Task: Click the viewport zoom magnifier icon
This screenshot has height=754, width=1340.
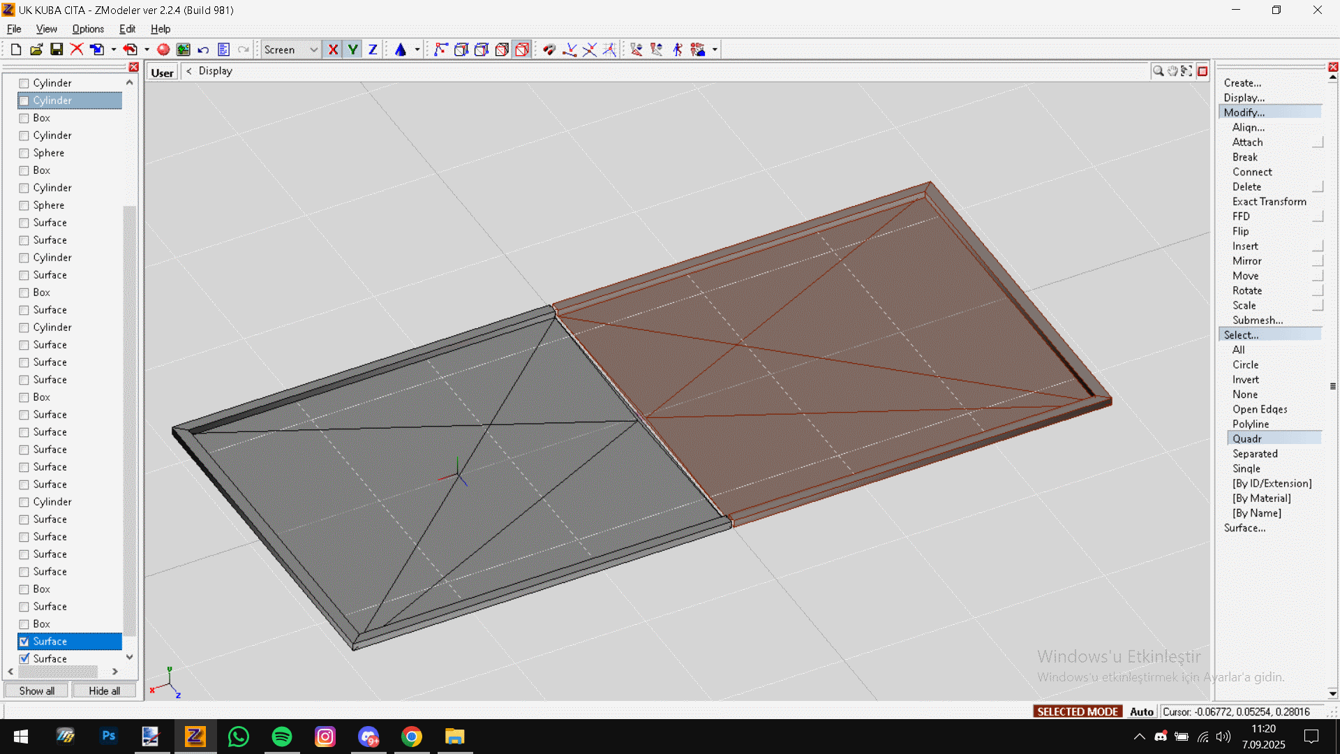Action: [x=1158, y=71]
